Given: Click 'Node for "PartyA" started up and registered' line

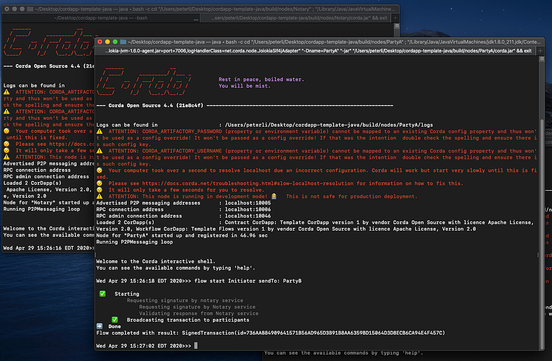Looking at the screenshot, I should coord(182,235).
